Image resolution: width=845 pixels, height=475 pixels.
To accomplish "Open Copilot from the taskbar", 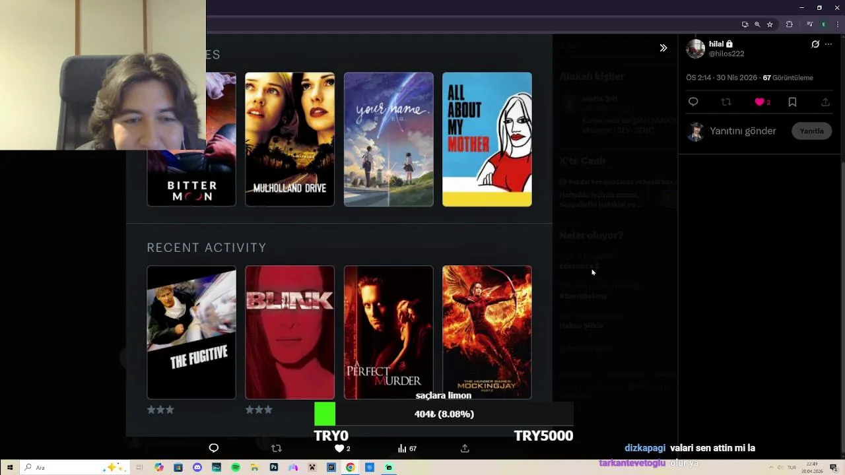I will pyautogui.click(x=159, y=467).
